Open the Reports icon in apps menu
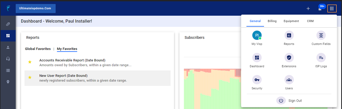The height and width of the screenshot is (109, 342). (x=289, y=35)
